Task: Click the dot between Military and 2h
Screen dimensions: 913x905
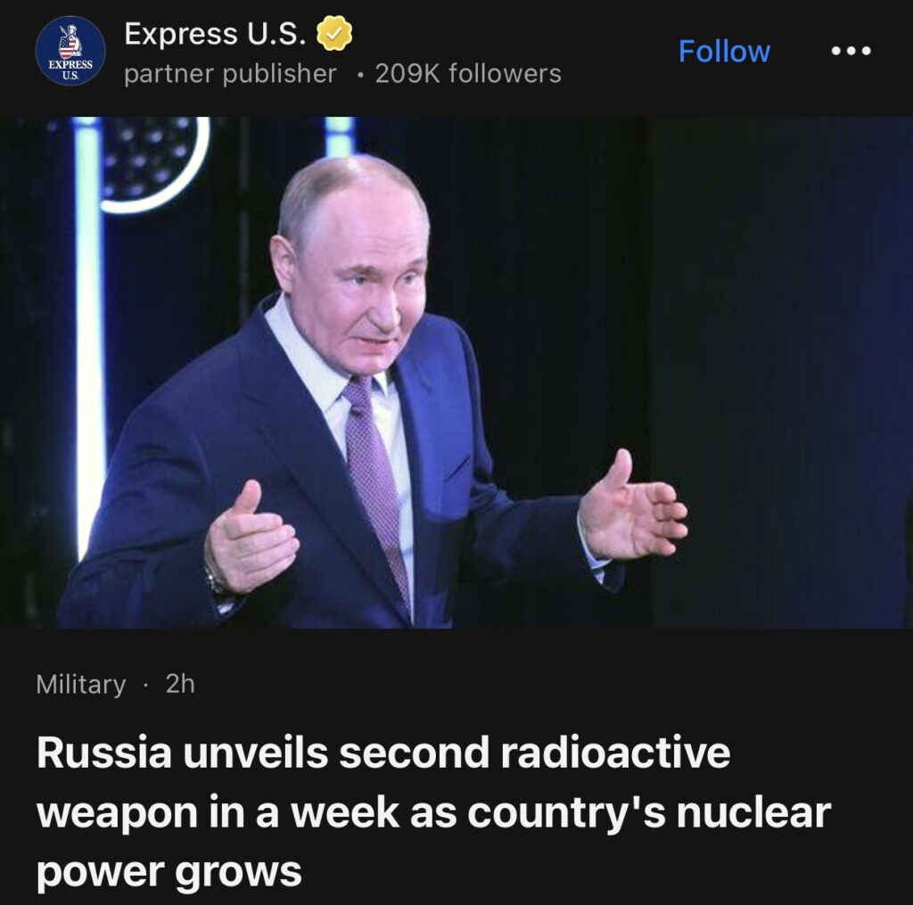Action: [x=145, y=685]
